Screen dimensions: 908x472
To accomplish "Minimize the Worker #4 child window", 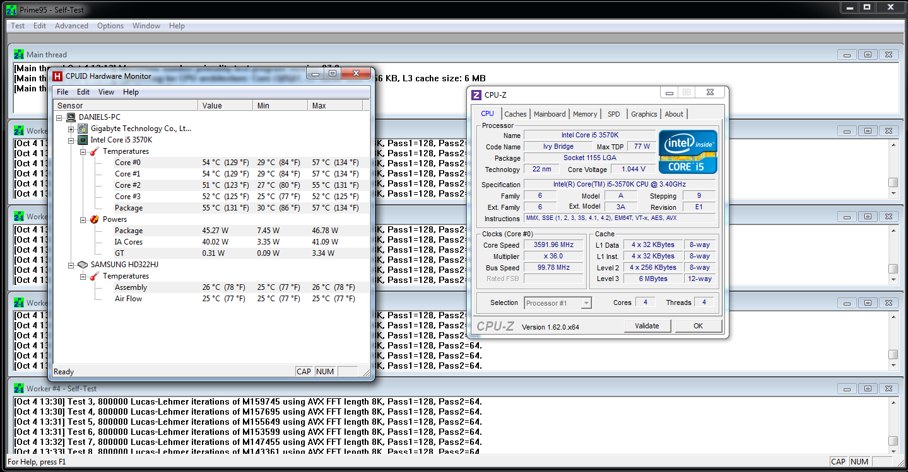I will [847, 389].
